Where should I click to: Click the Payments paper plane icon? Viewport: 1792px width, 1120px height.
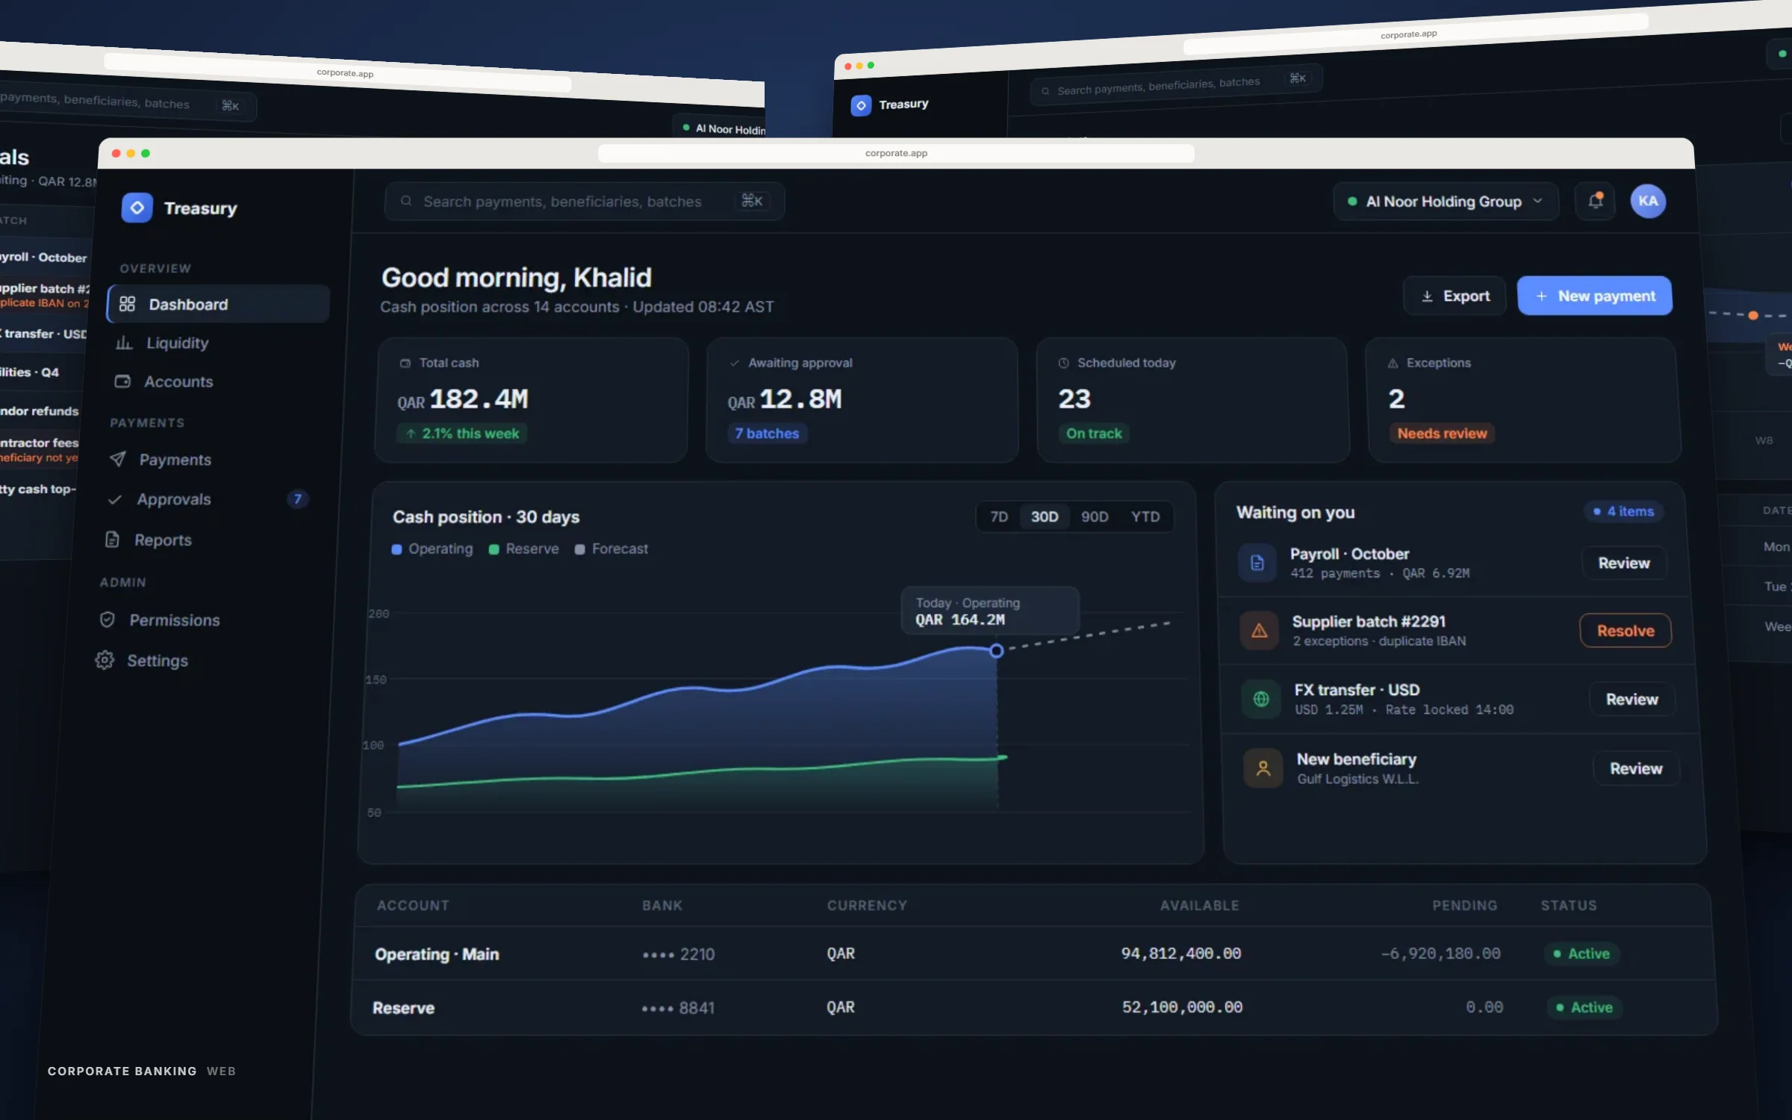[117, 458]
